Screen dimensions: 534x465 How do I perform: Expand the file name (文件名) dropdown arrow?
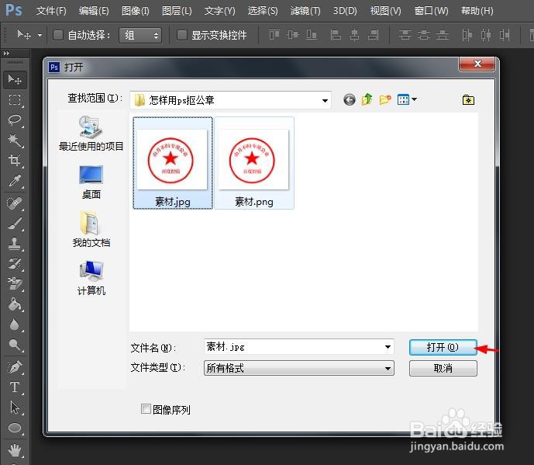point(388,347)
